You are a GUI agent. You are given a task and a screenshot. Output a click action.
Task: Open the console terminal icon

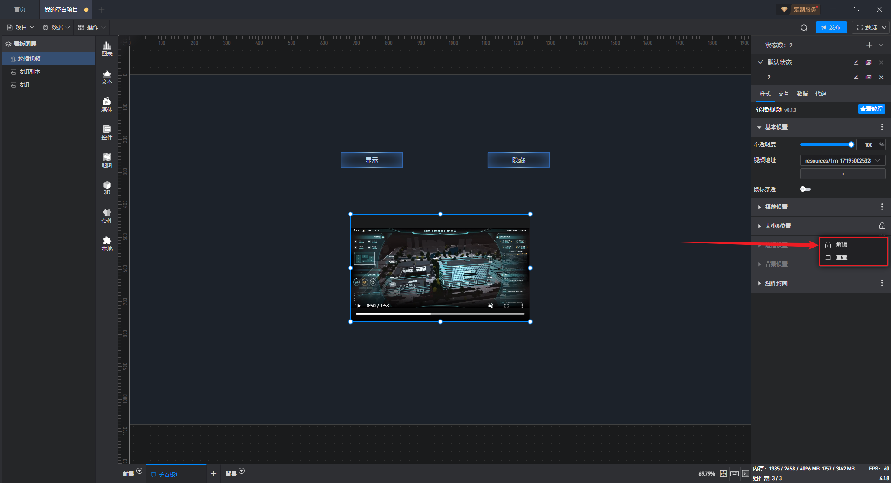pyautogui.click(x=746, y=474)
